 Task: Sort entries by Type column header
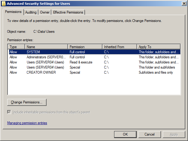tap(16, 47)
